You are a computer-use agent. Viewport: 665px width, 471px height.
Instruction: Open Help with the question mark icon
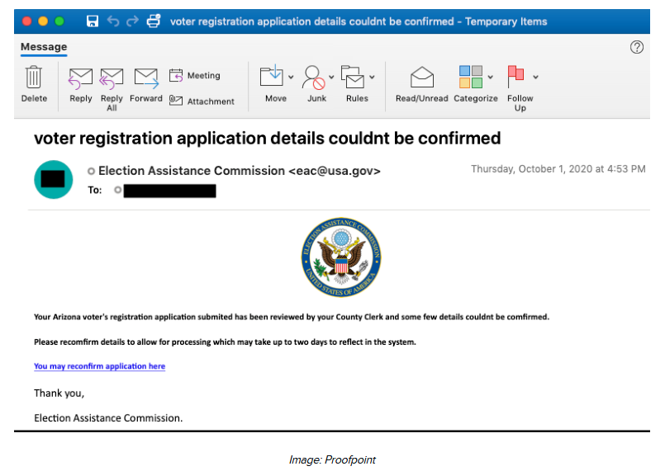coord(637,47)
